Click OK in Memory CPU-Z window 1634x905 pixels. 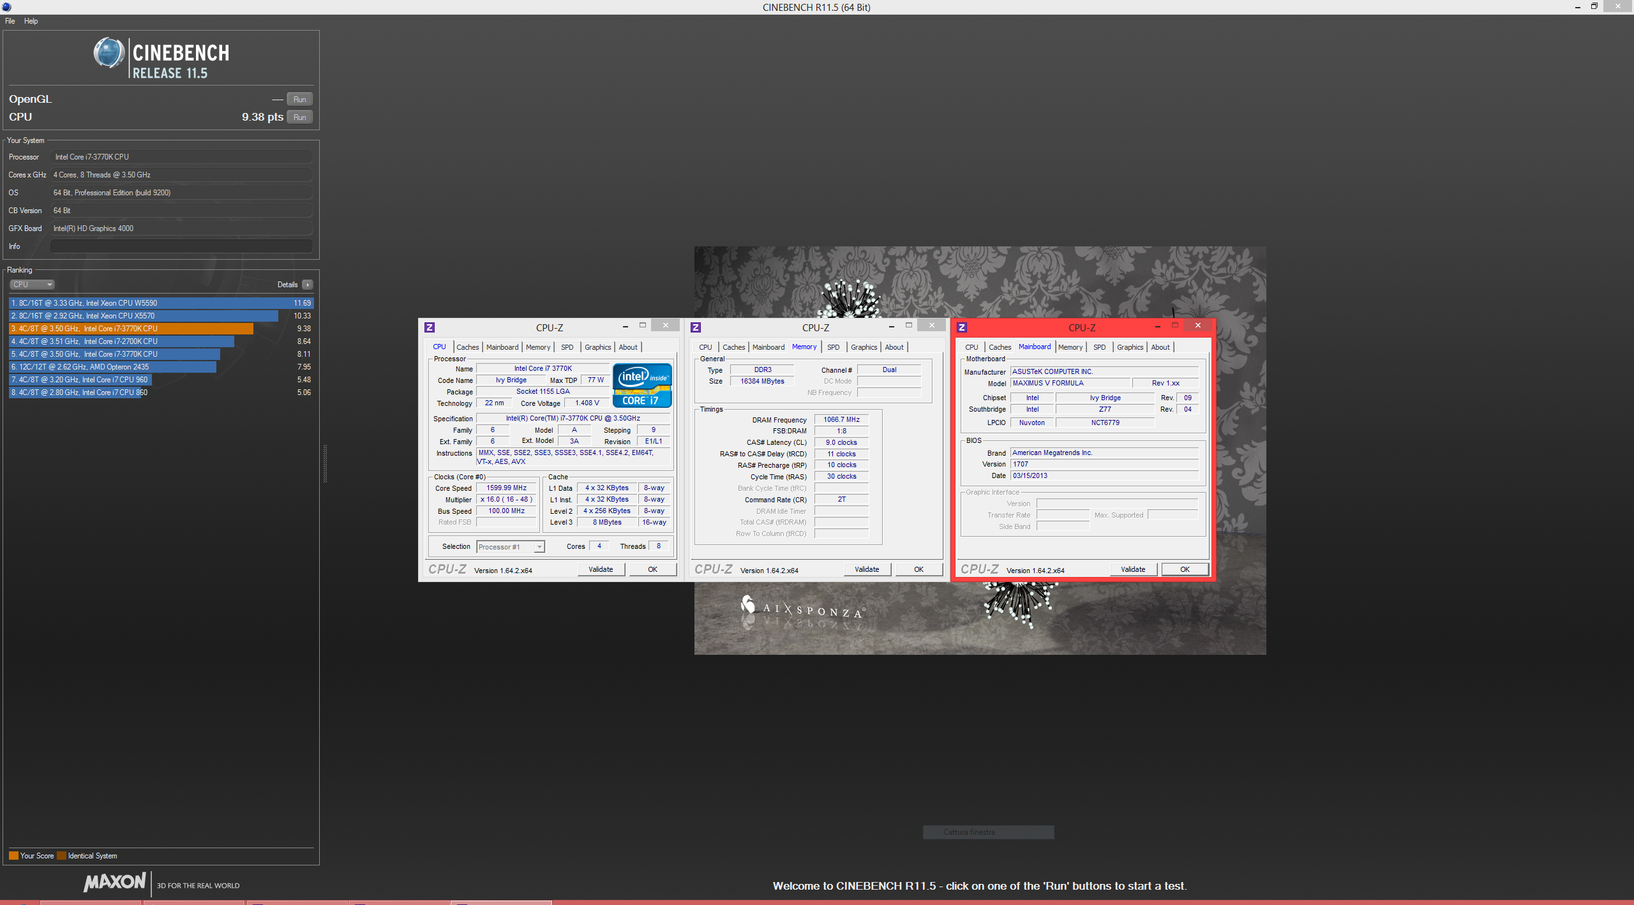[919, 569]
